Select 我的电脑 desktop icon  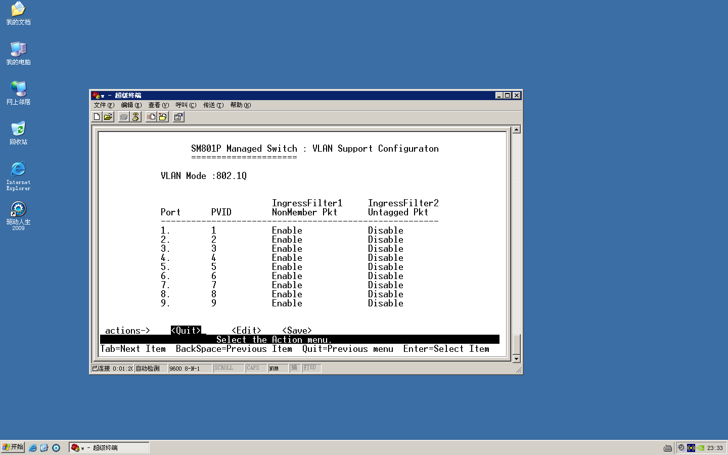[18, 54]
